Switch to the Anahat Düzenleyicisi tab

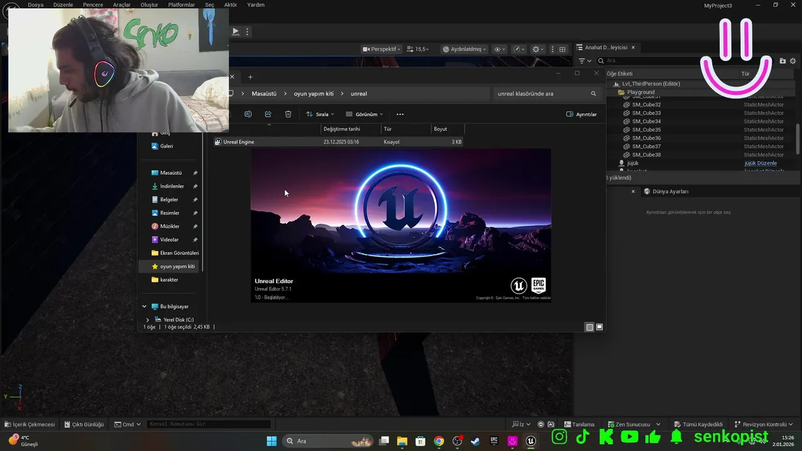605,48
